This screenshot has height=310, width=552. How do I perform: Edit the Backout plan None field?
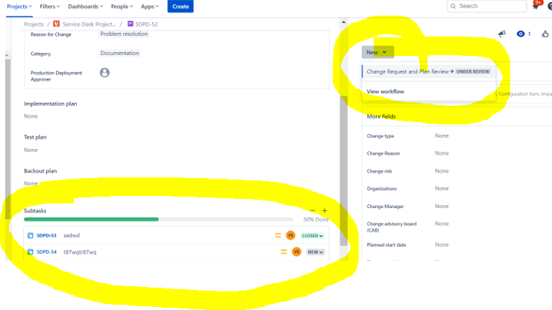[31, 183]
